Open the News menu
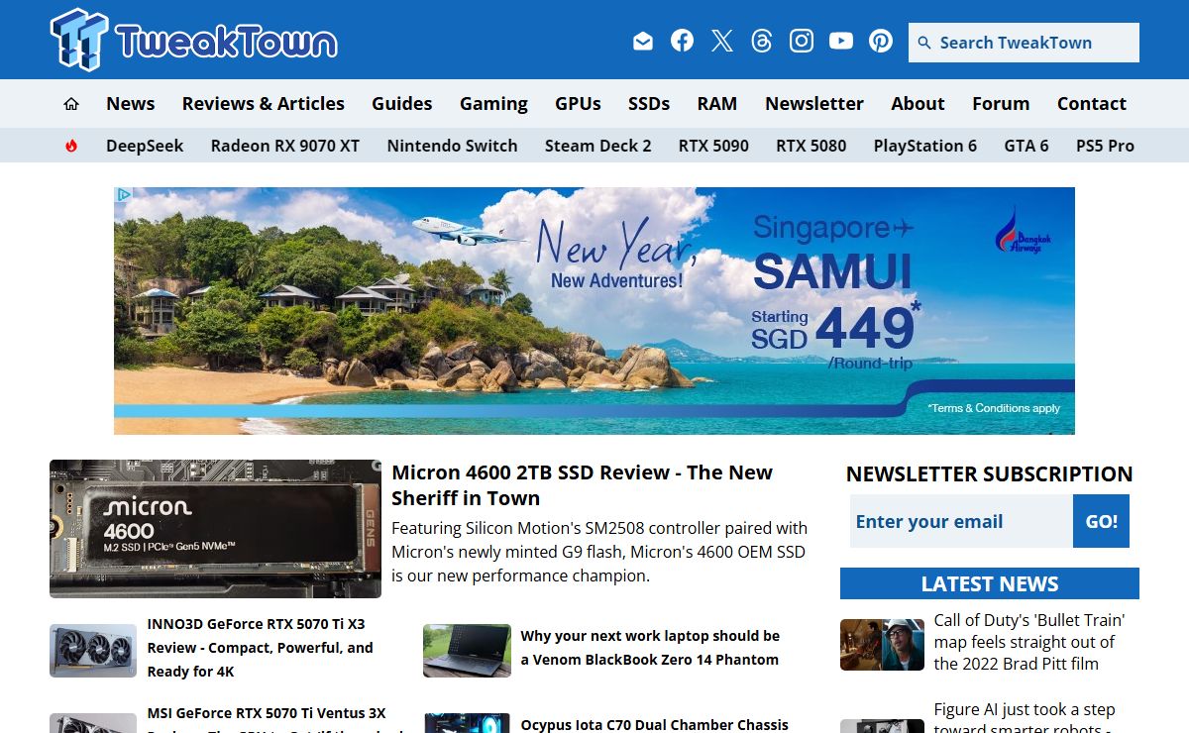This screenshot has height=733, width=1189. pos(131,103)
